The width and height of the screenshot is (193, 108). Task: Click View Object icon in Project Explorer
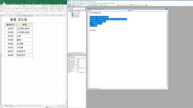[x=70, y=9]
